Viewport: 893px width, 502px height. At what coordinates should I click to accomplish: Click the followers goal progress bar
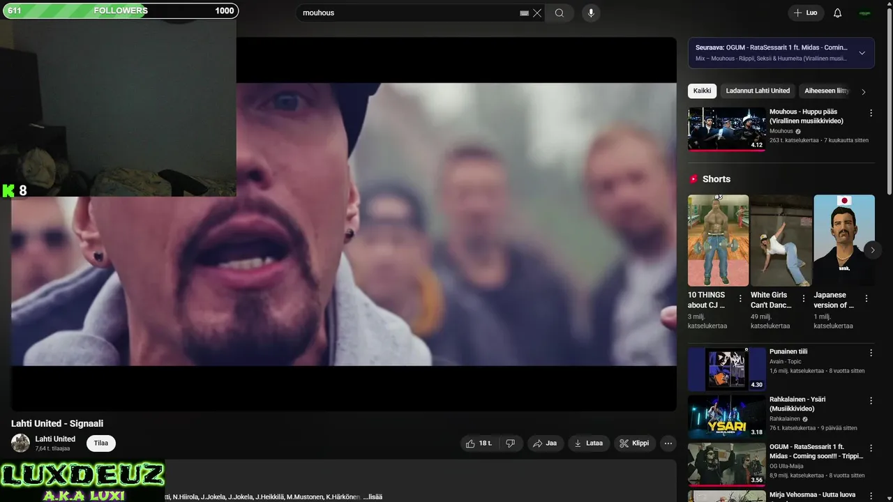coord(121,11)
